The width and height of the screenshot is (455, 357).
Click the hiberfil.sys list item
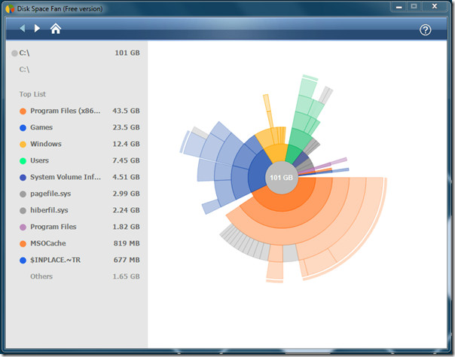(79, 210)
